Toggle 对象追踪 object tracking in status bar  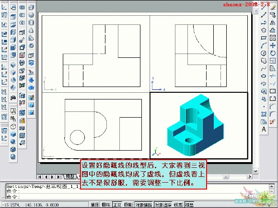[163, 205]
